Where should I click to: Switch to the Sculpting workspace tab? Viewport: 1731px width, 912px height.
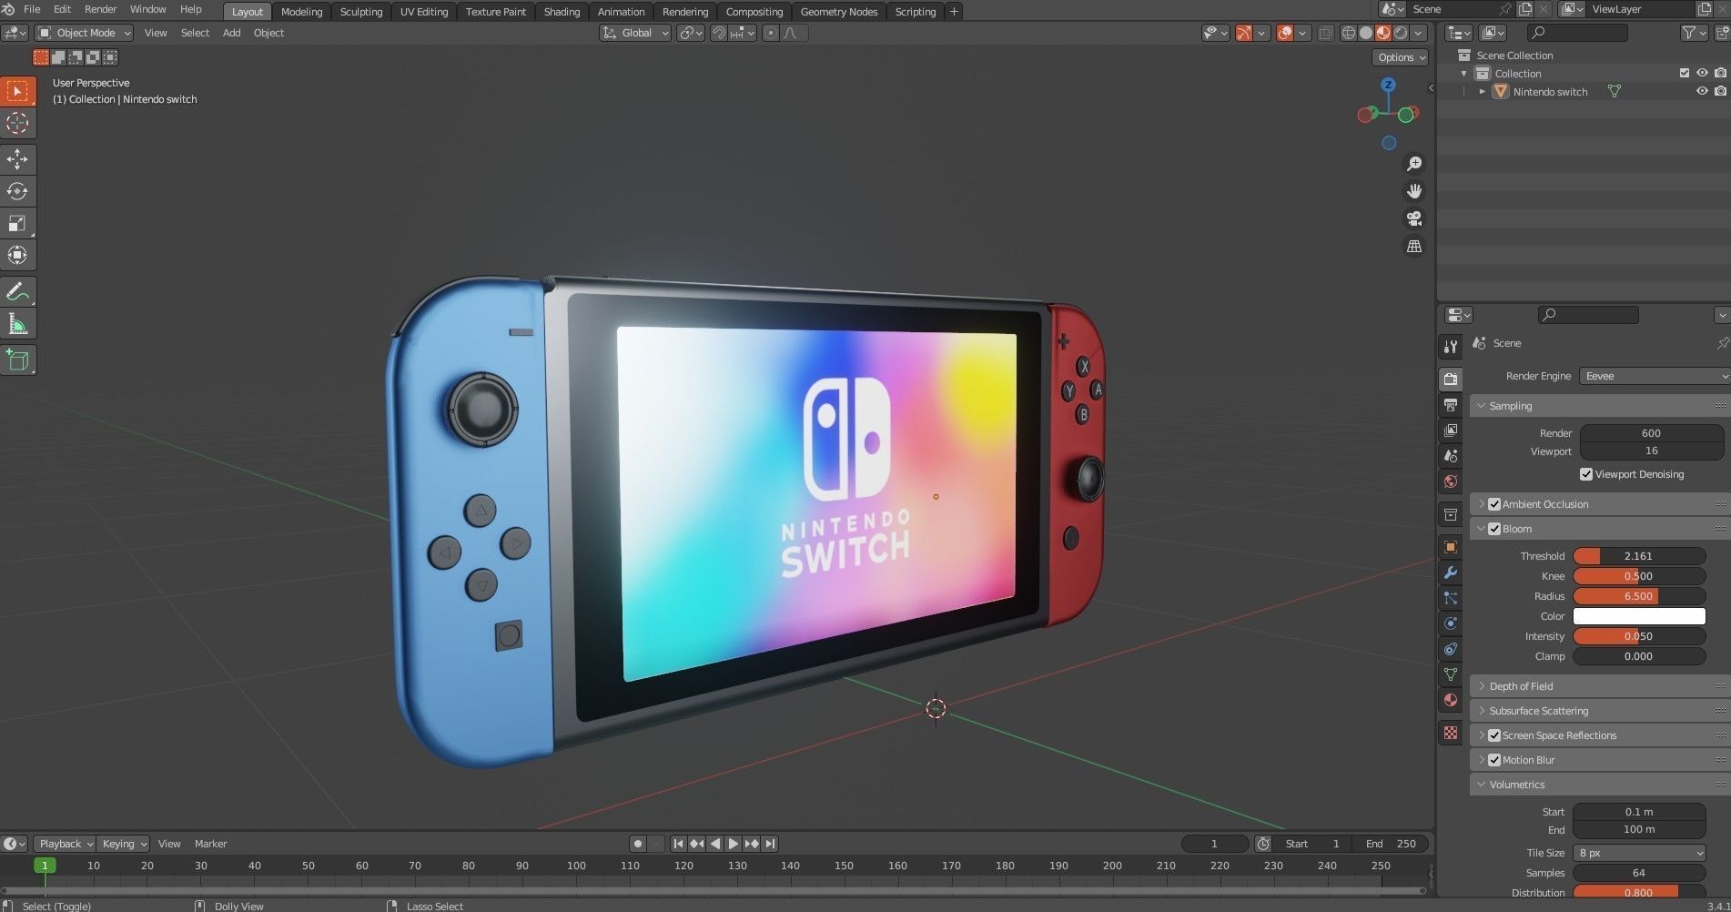361,12
